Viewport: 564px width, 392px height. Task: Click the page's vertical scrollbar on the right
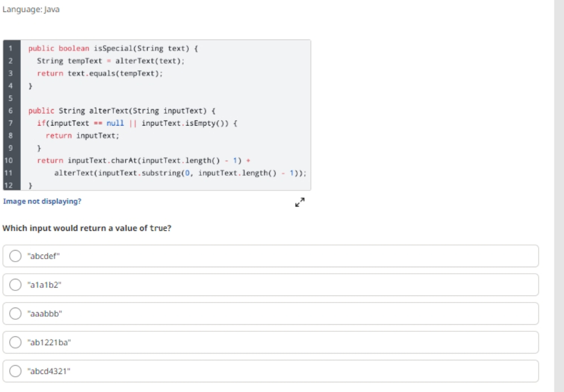559,196
